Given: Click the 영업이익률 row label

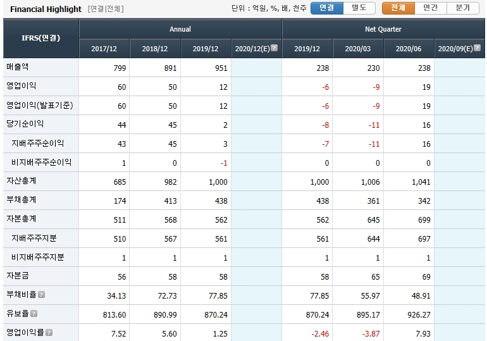Looking at the screenshot, I should 25,332.
